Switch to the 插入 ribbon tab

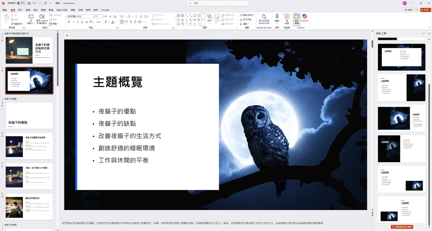21,10
